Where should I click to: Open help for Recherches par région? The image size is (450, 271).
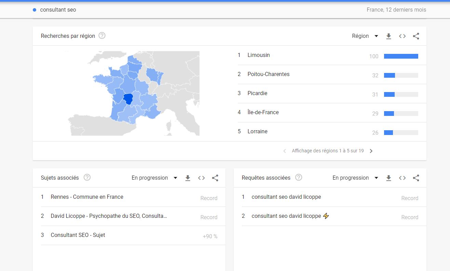[x=102, y=36]
